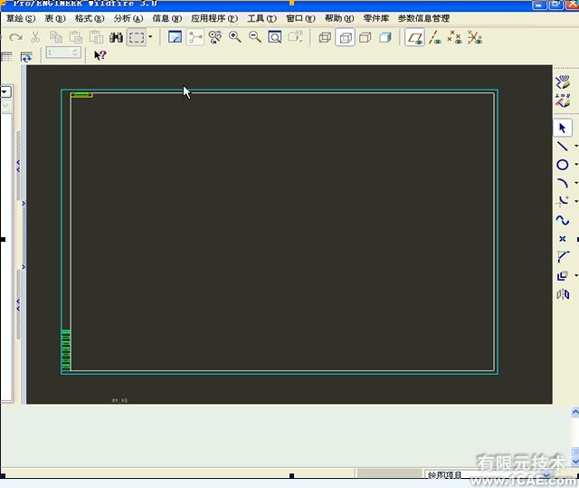Expand the selection box dropdown arrow
Screen dimensions: 579x488
coord(150,36)
